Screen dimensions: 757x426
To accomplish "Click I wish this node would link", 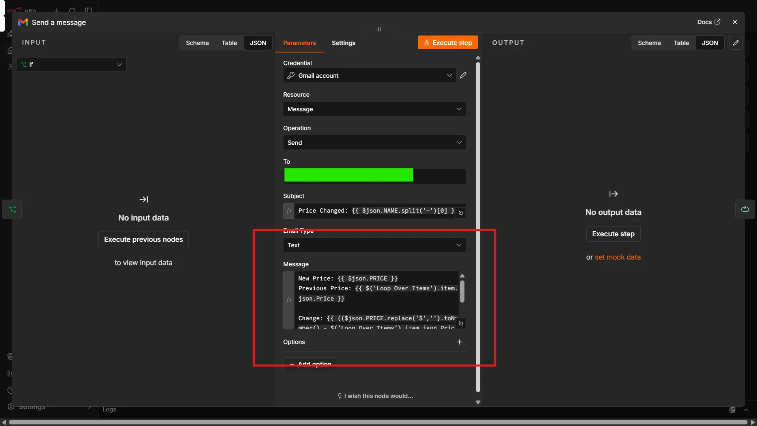I will 375,396.
